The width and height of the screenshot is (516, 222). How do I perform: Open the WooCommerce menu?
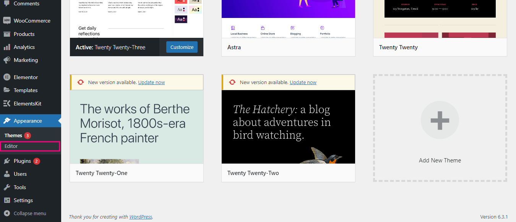tap(31, 21)
